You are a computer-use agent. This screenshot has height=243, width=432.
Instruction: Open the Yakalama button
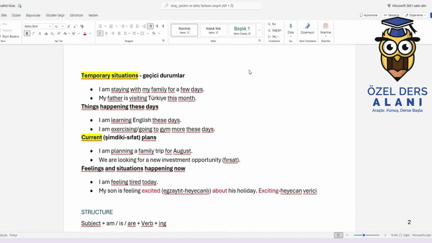(391, 15)
